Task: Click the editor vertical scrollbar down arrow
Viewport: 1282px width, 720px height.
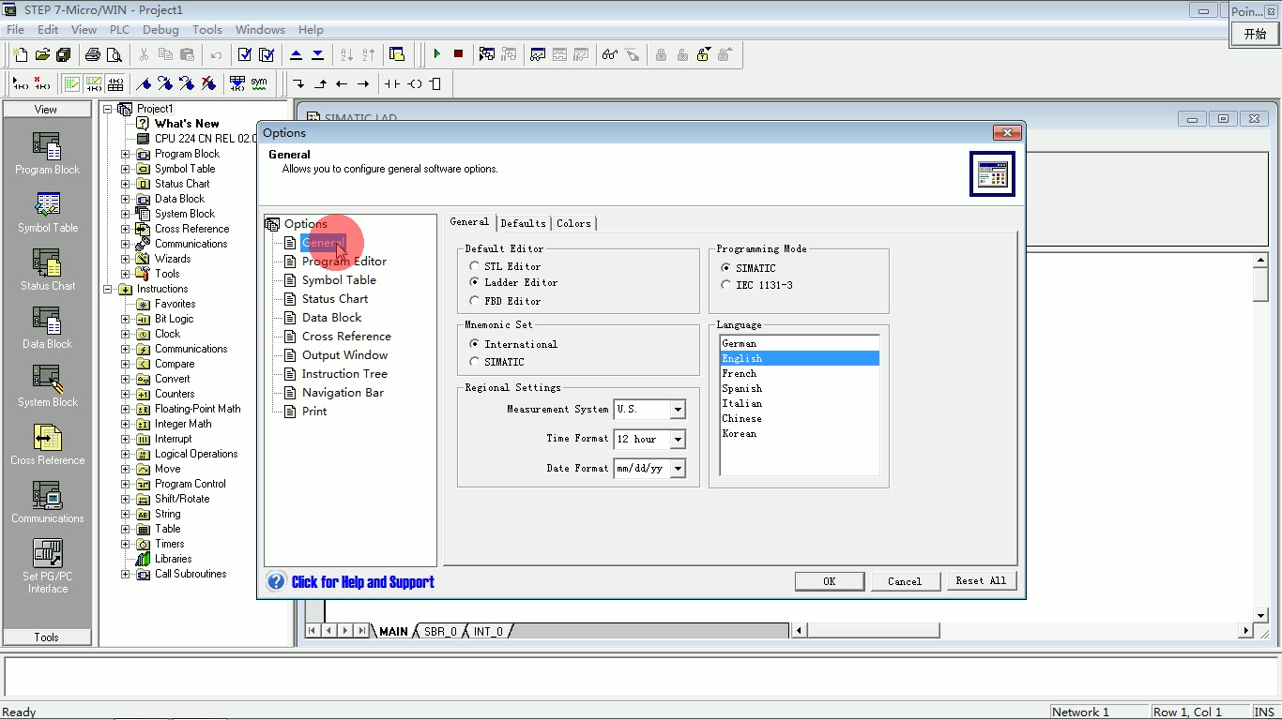Action: (1260, 616)
